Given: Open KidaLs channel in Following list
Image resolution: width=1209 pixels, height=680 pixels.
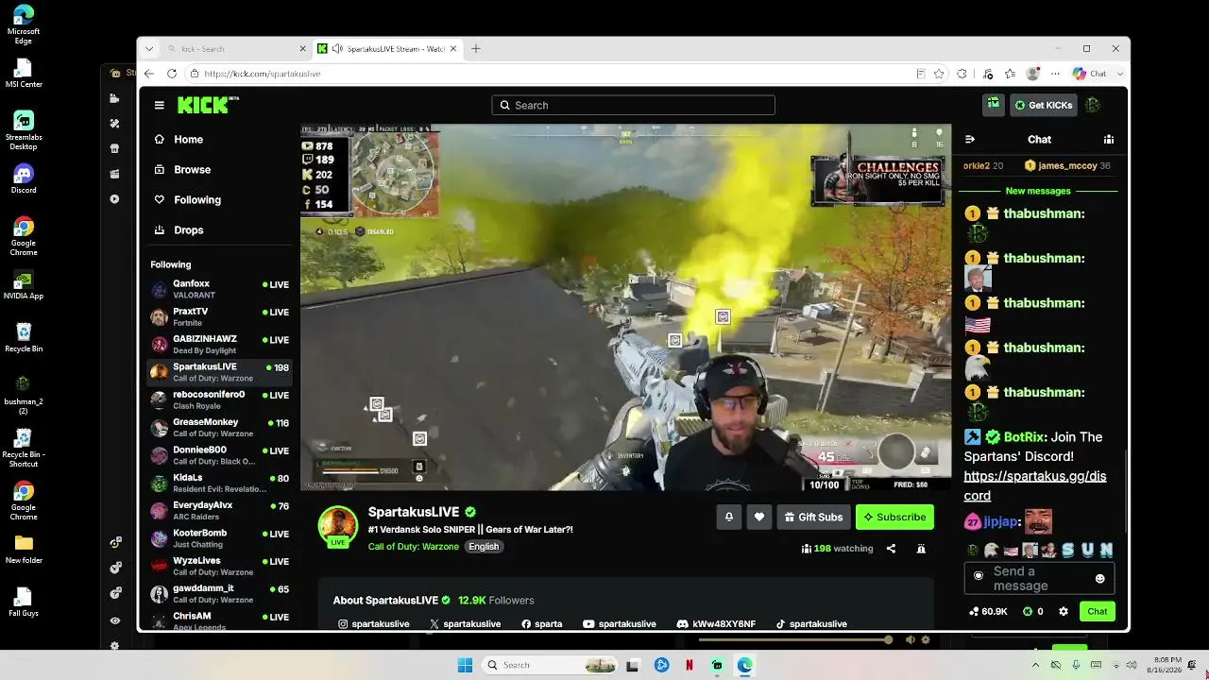Looking at the screenshot, I should 219,483.
